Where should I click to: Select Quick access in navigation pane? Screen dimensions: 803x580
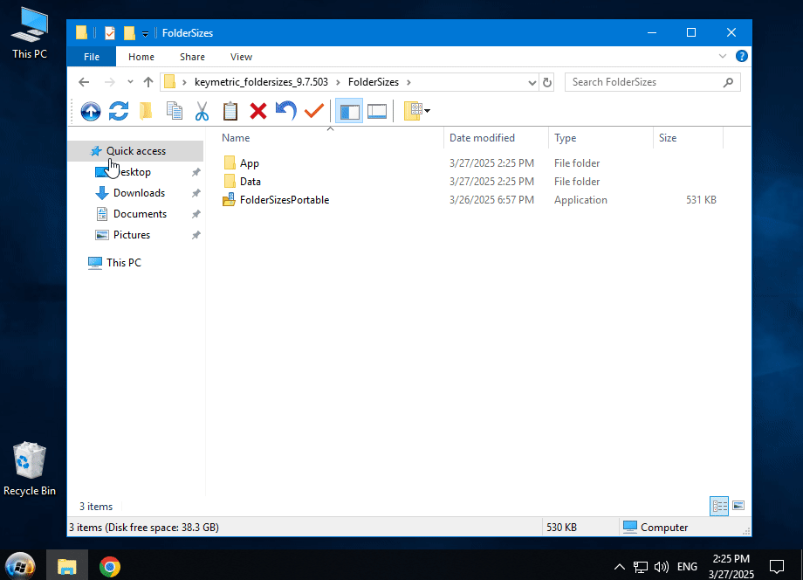(x=135, y=151)
